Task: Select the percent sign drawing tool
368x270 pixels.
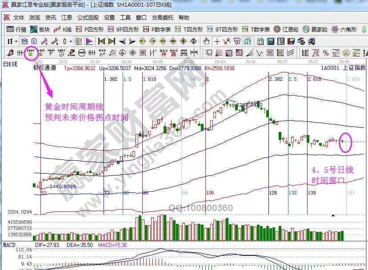Action: coord(326,53)
